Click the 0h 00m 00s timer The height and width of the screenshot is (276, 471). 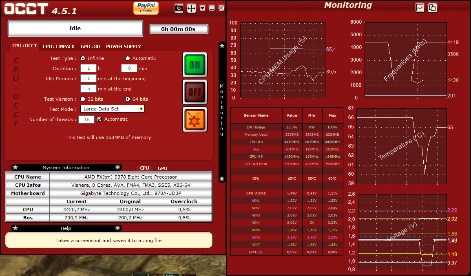pyautogui.click(x=179, y=29)
